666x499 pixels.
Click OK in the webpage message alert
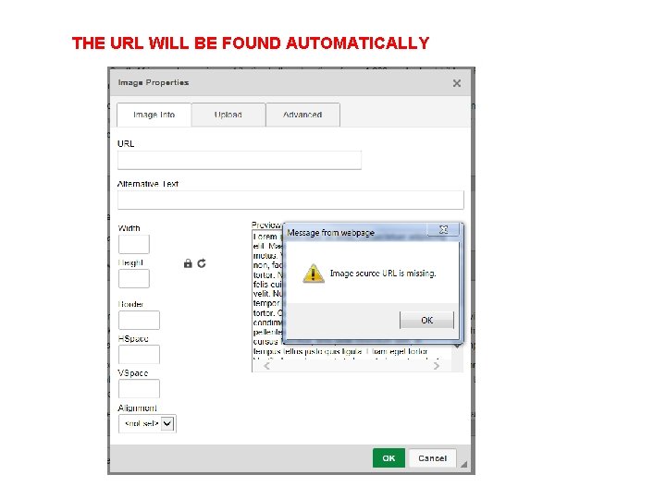pos(426,321)
